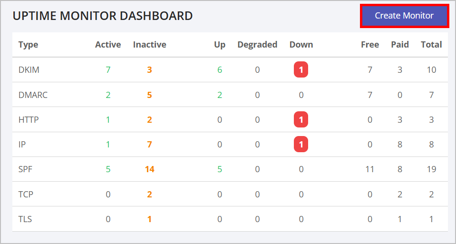Click the IP inactive count 7
456x244 pixels.
click(149, 144)
